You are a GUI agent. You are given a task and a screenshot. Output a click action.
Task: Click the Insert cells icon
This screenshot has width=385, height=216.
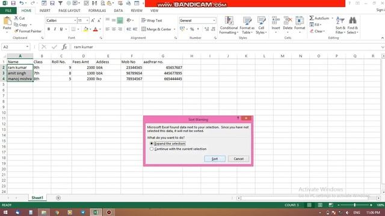276,21
